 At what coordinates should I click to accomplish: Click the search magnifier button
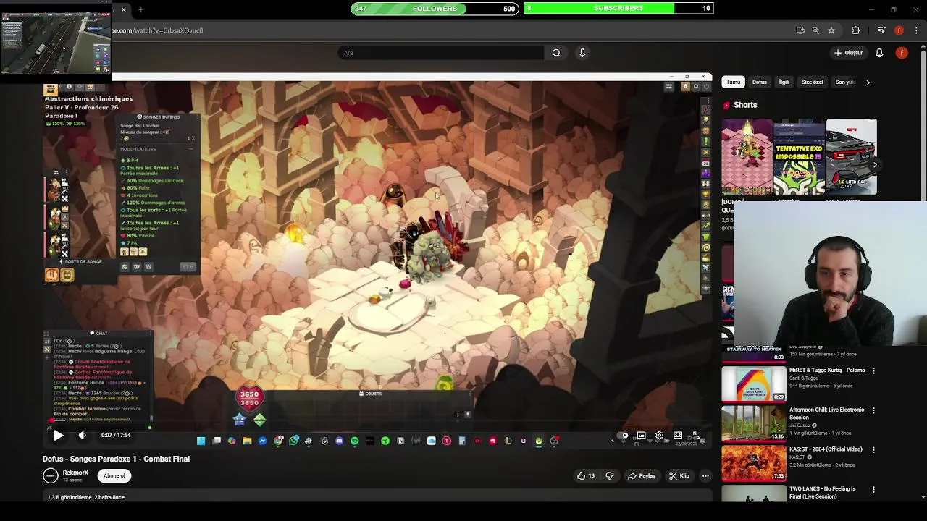556,53
